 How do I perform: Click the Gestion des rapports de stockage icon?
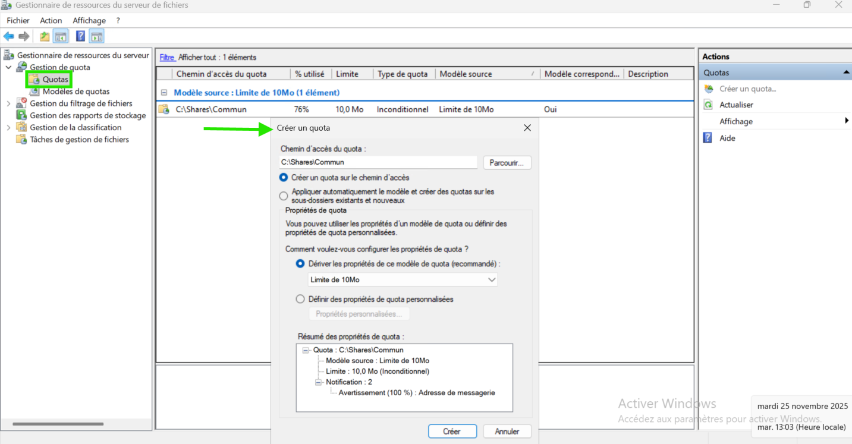pyautogui.click(x=21, y=115)
